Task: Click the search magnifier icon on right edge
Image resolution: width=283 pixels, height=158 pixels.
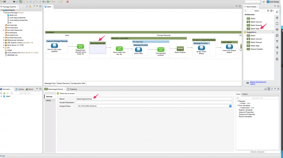Action: pos(277,12)
